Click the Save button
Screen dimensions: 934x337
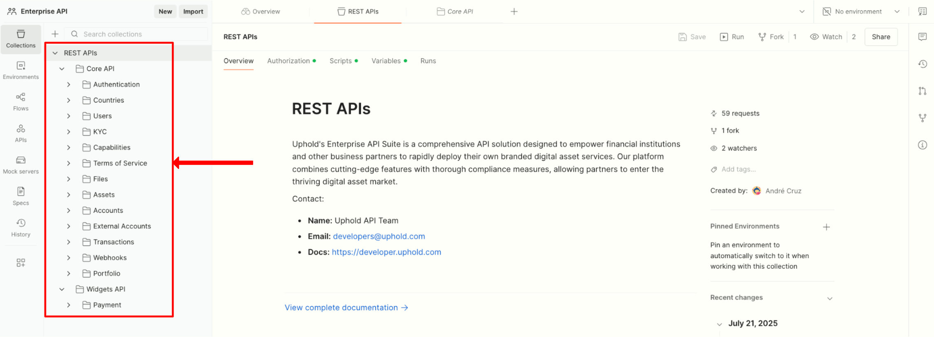[x=692, y=37]
